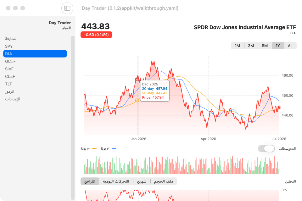Click the 440.00 price axis label
This screenshot has height=201, width=302.
287,115
